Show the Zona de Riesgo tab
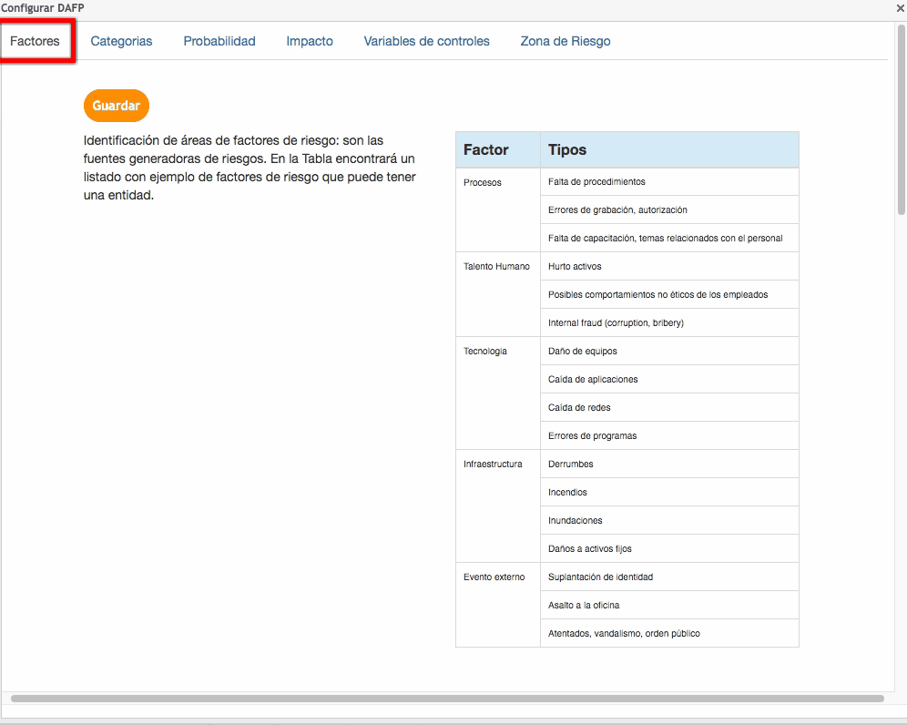907x725 pixels. [x=566, y=41]
